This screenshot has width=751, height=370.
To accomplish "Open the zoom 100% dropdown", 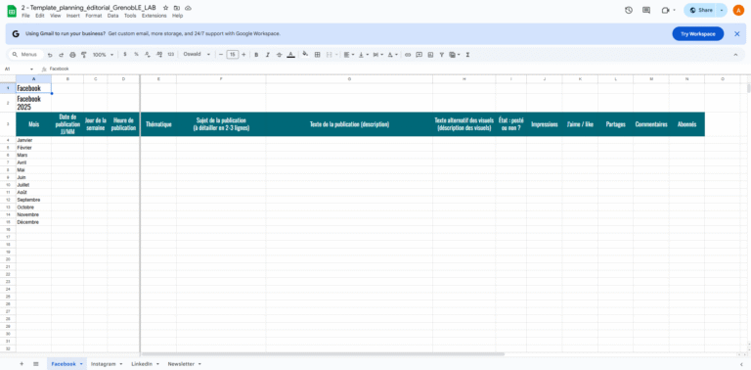I will (x=103, y=55).
